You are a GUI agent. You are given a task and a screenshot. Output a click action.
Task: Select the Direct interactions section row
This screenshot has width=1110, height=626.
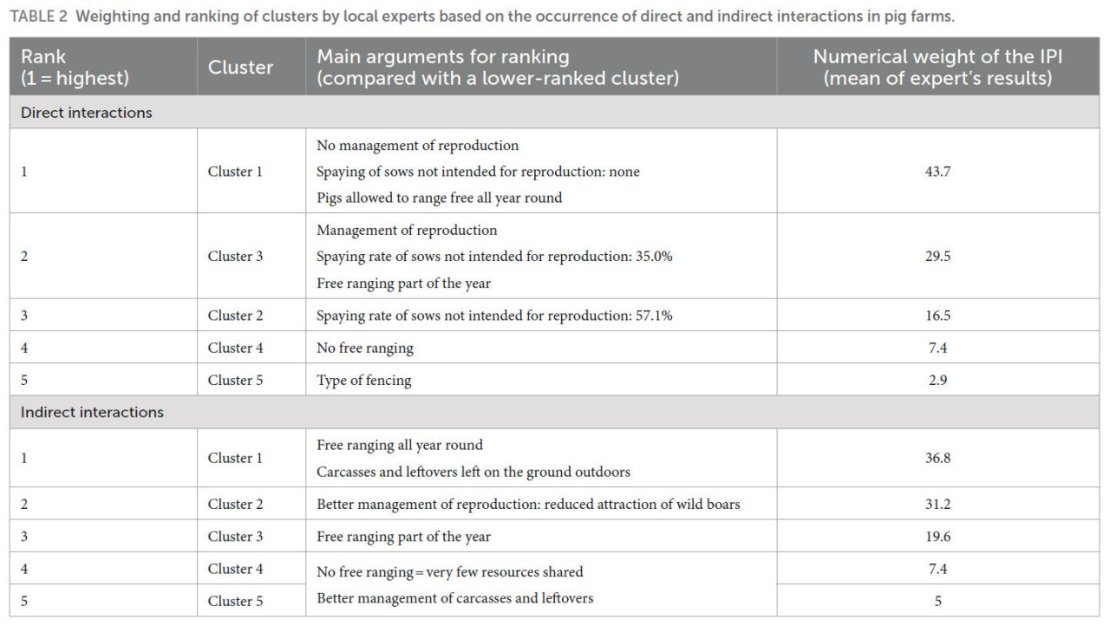click(x=554, y=113)
